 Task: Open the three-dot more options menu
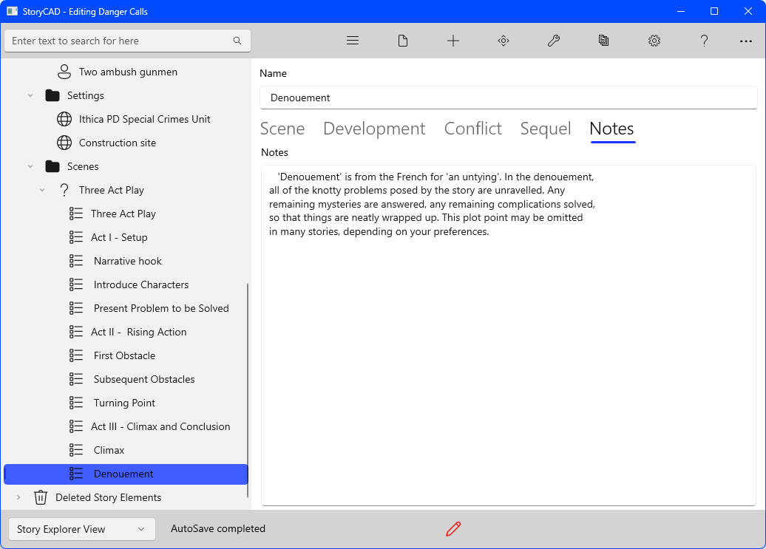(746, 41)
